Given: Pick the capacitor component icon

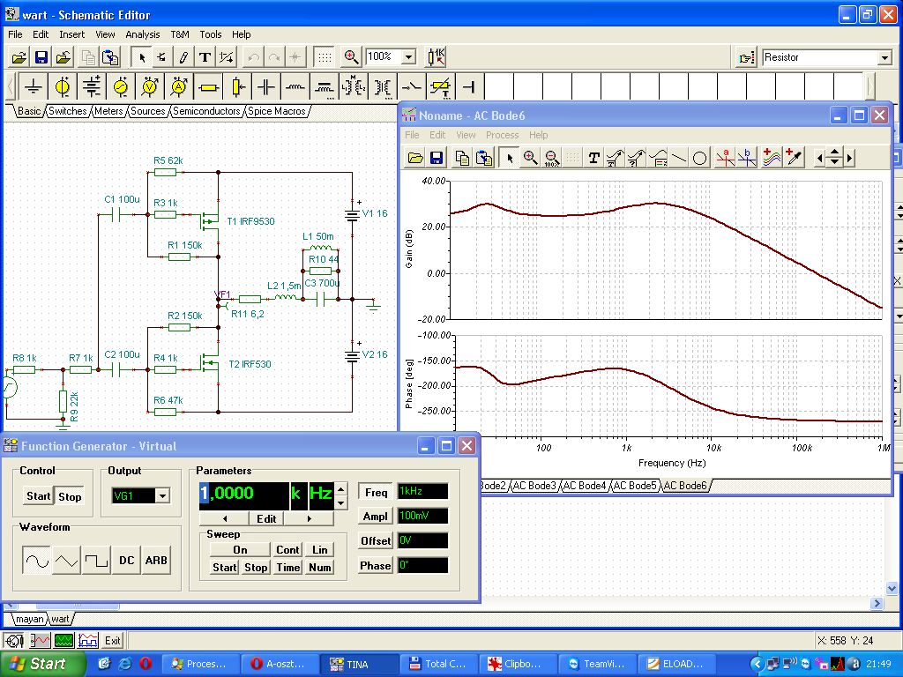Looking at the screenshot, I should 266,86.
